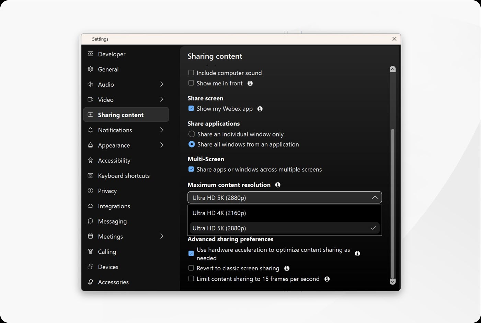Click the Developer code icon in sidebar
Screen dimensions: 481x323
click(90, 54)
